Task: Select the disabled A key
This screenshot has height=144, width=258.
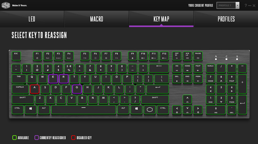Action: [35, 89]
